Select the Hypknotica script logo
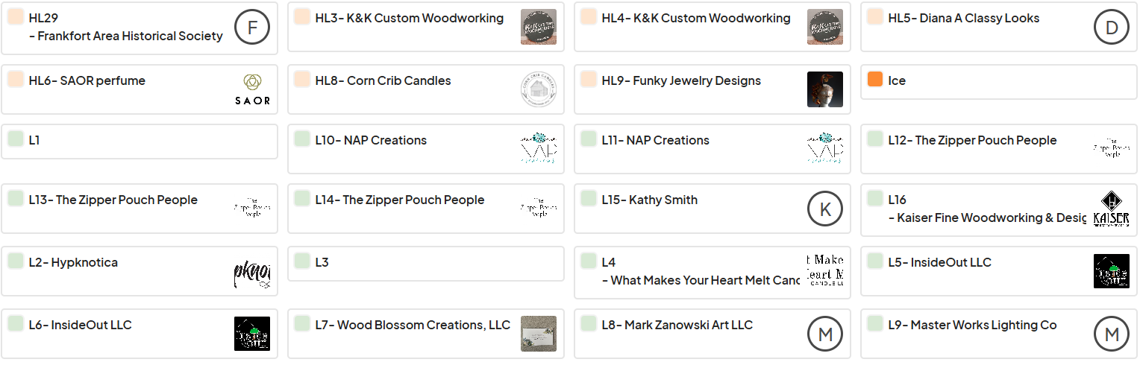The width and height of the screenshot is (1140, 365). click(252, 271)
